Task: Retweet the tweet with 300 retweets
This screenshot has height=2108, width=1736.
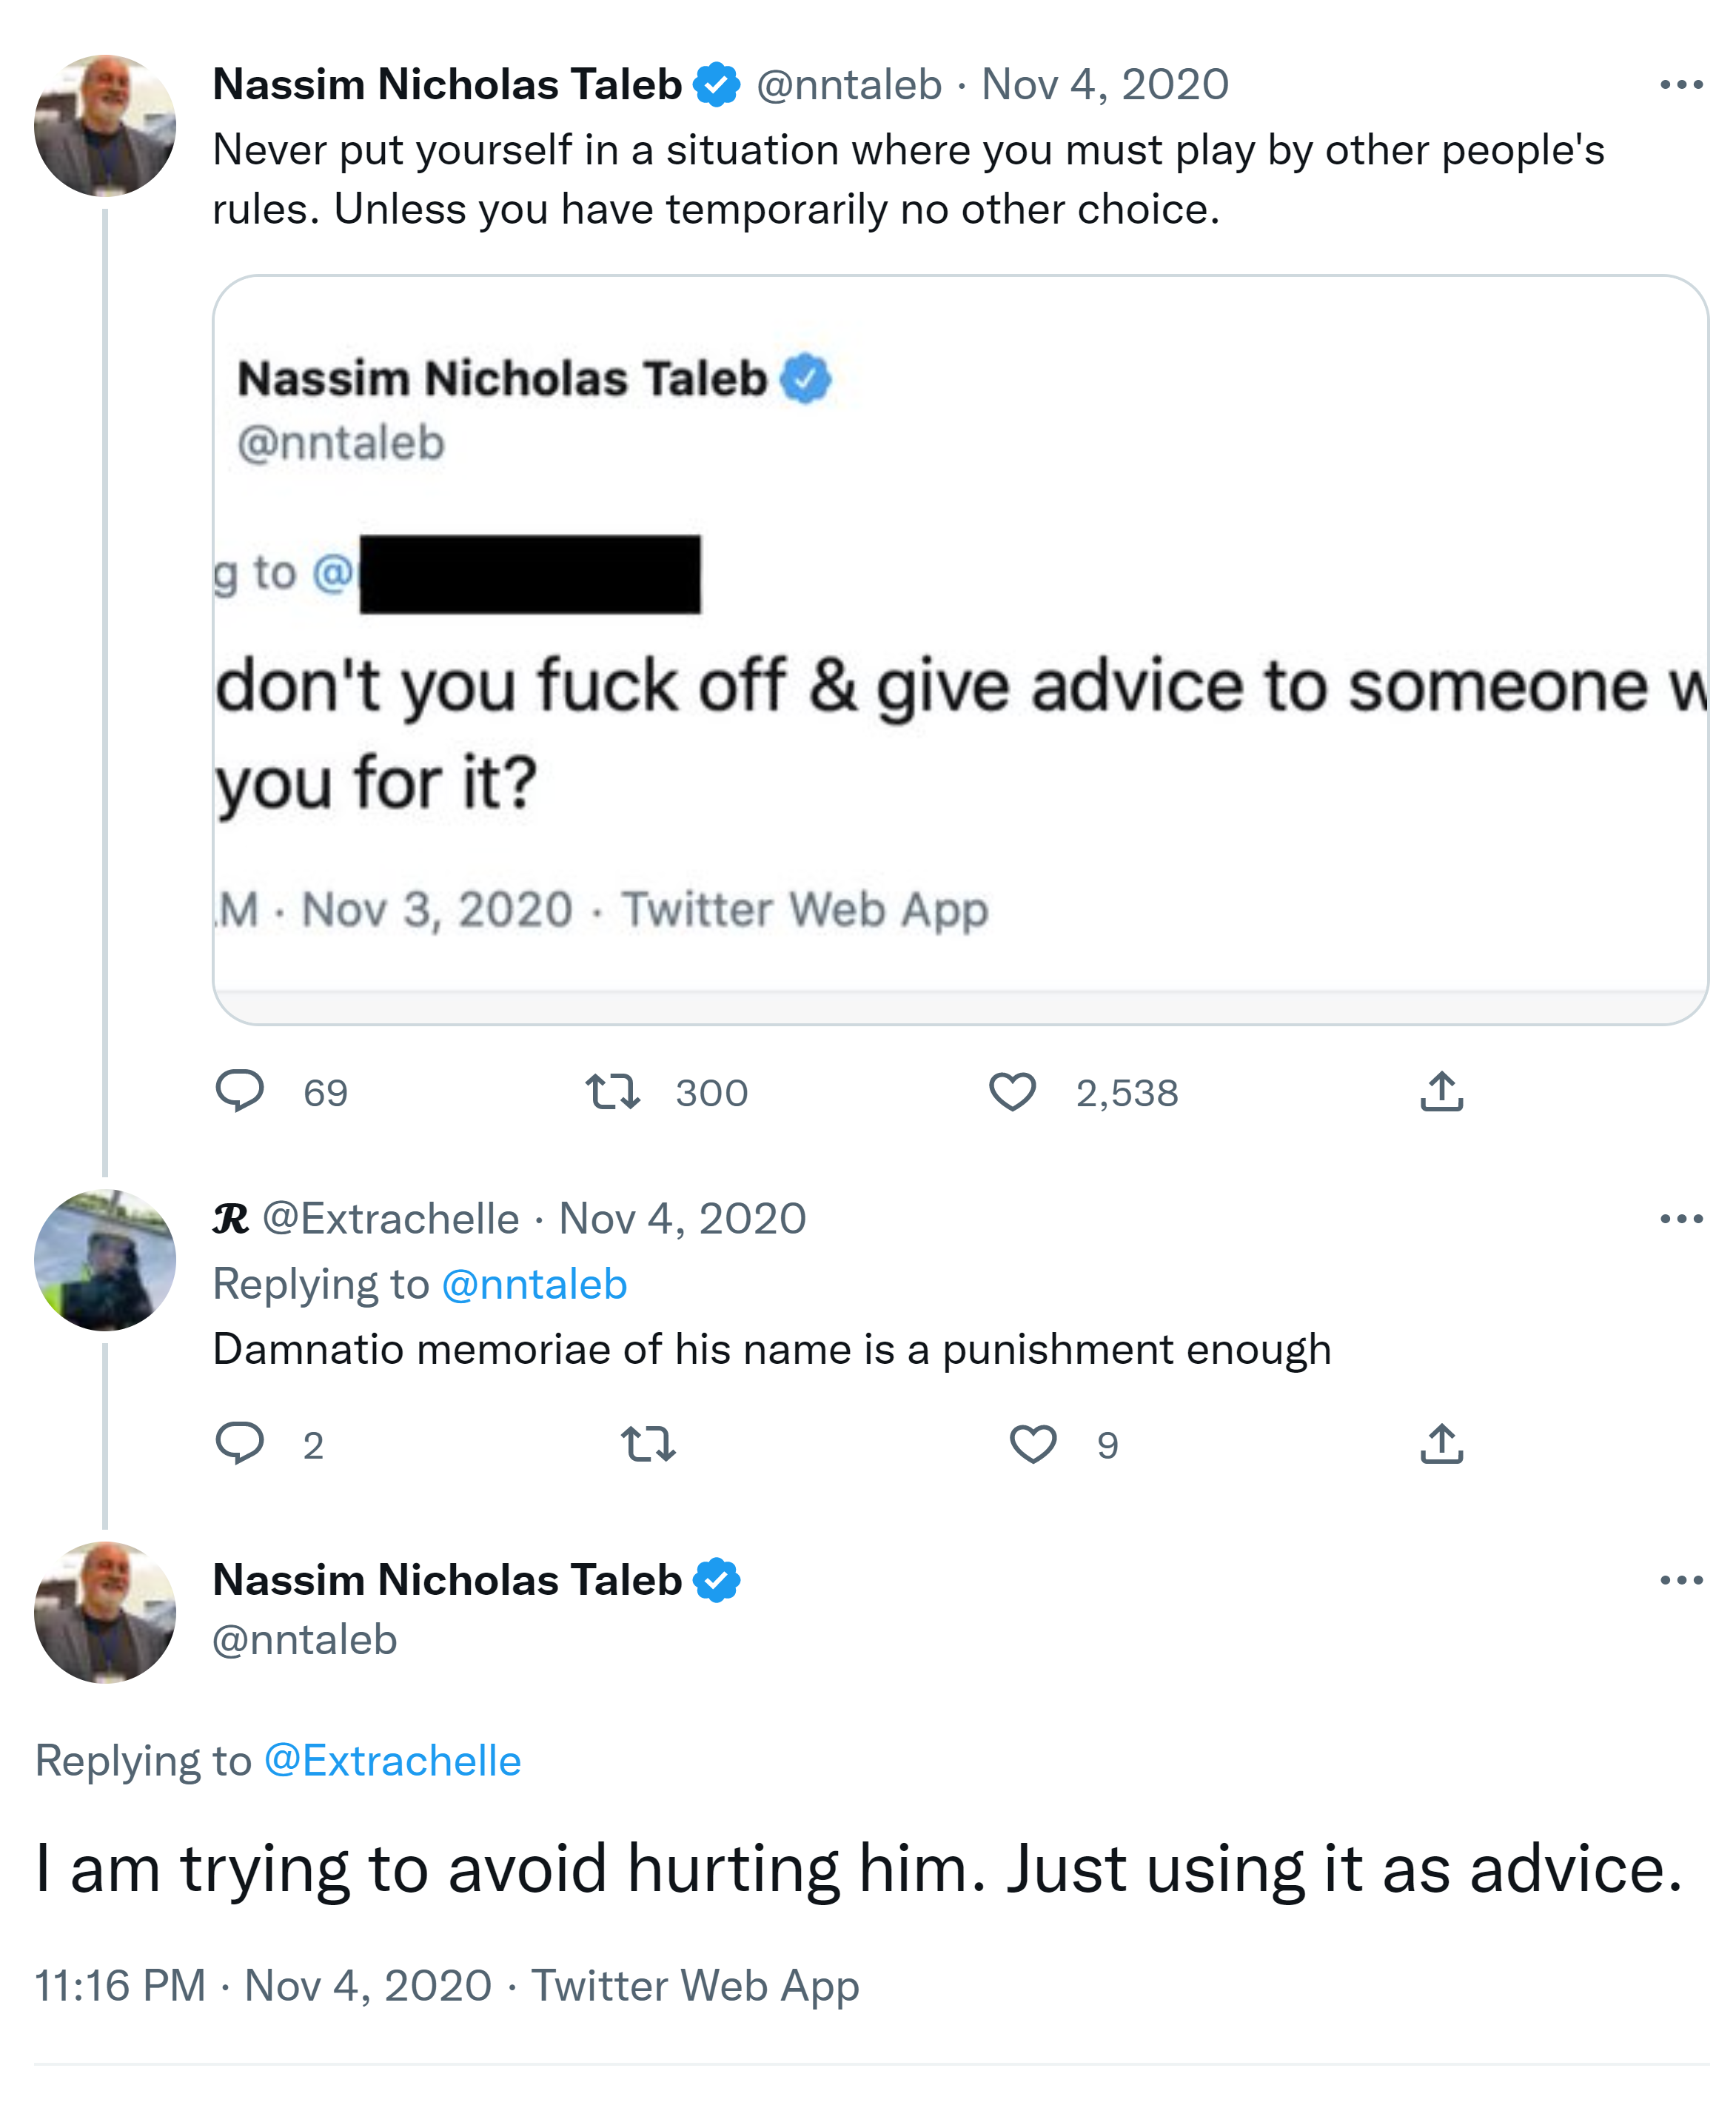Action: pyautogui.click(x=612, y=1091)
